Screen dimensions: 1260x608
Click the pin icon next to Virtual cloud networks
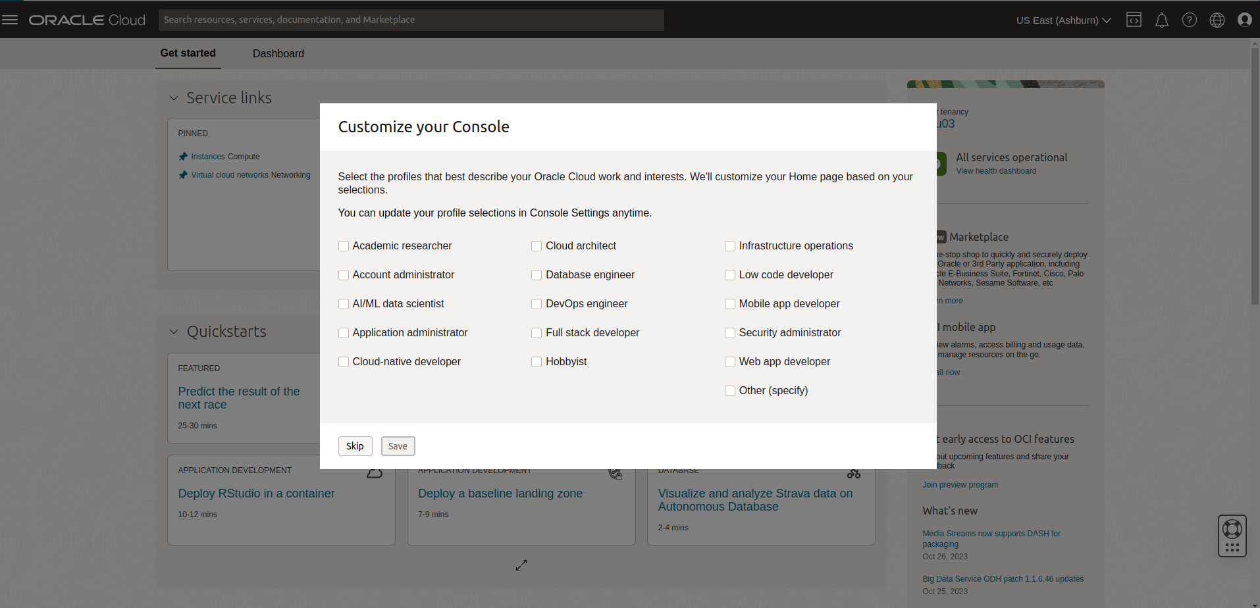(x=183, y=175)
